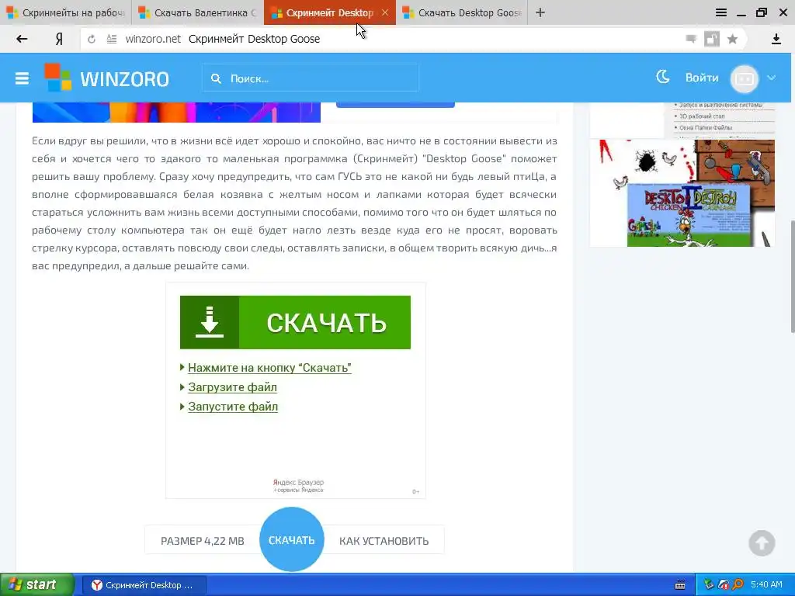Click the system tray security shield icon

724,585
